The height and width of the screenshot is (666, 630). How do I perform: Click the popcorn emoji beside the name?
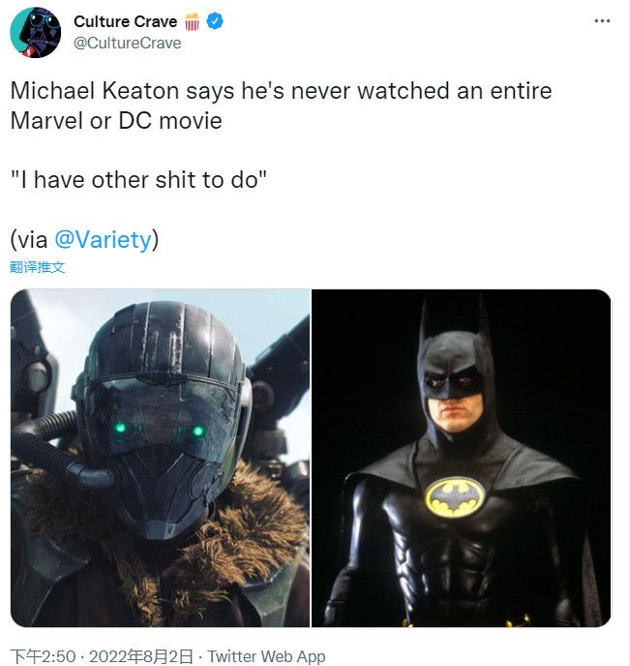(192, 21)
